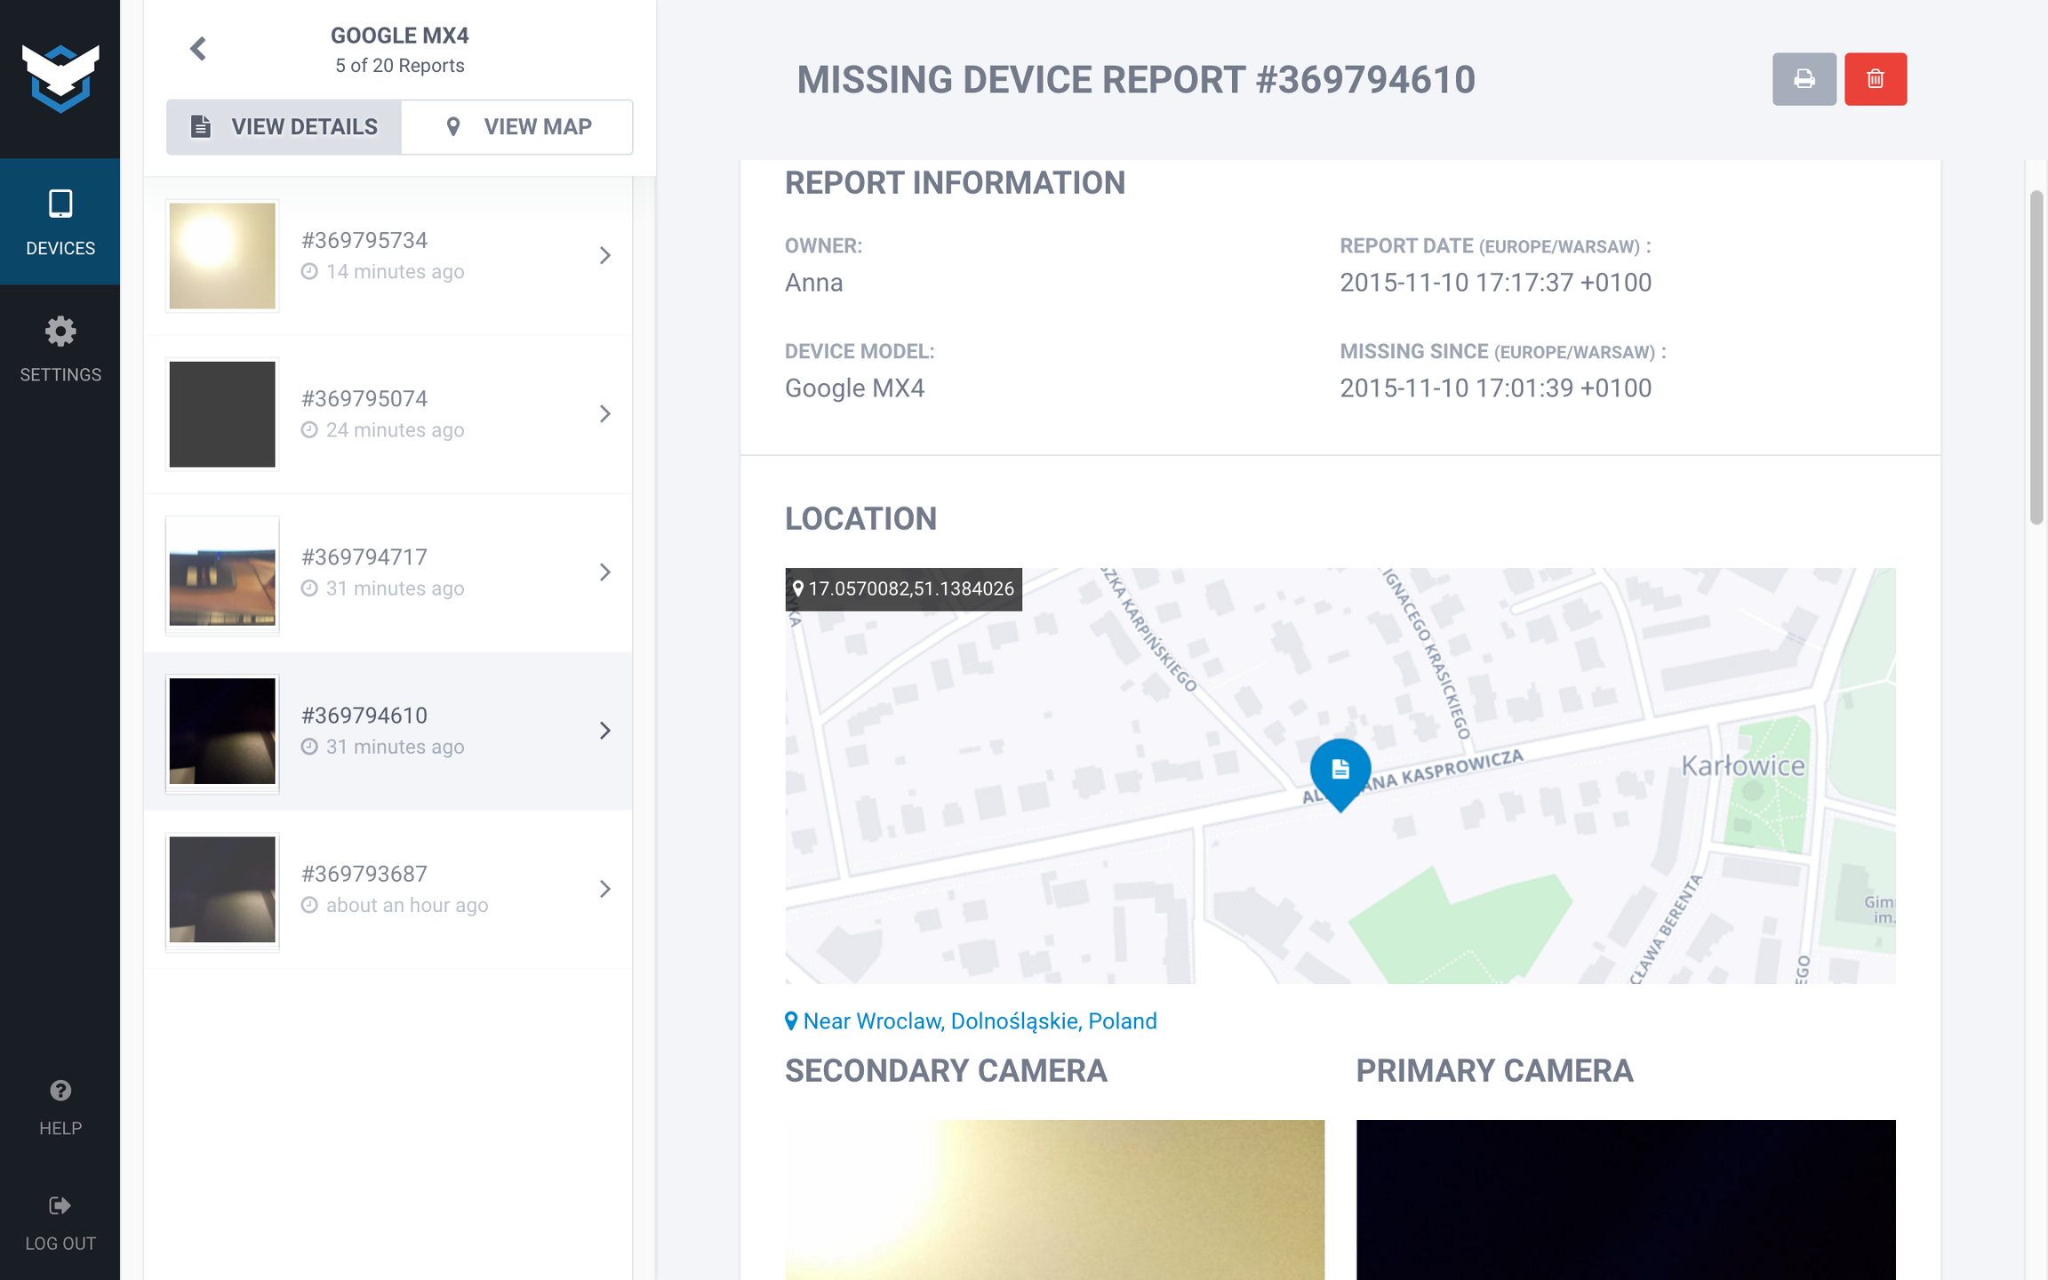Screen dimensions: 2048x1280
Task: Click the vertical scrollbar of the report
Action: pyautogui.click(x=2036, y=357)
